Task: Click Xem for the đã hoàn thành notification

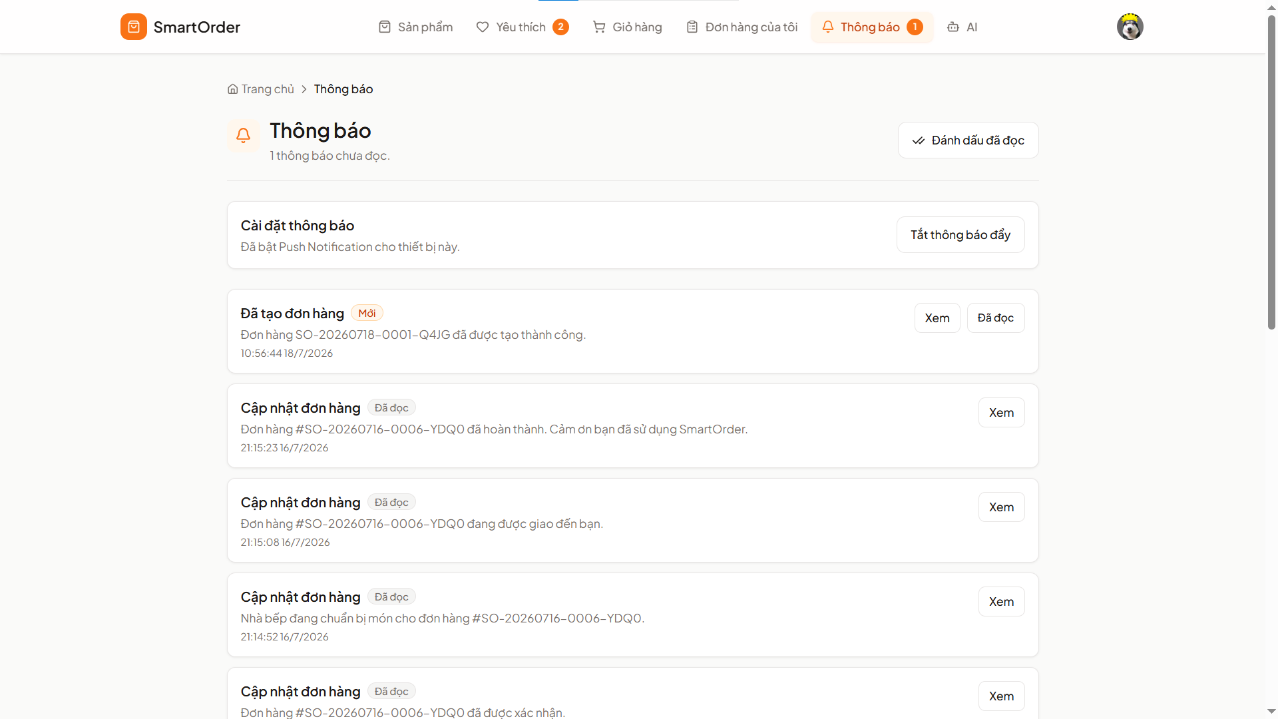Action: tap(1002, 413)
